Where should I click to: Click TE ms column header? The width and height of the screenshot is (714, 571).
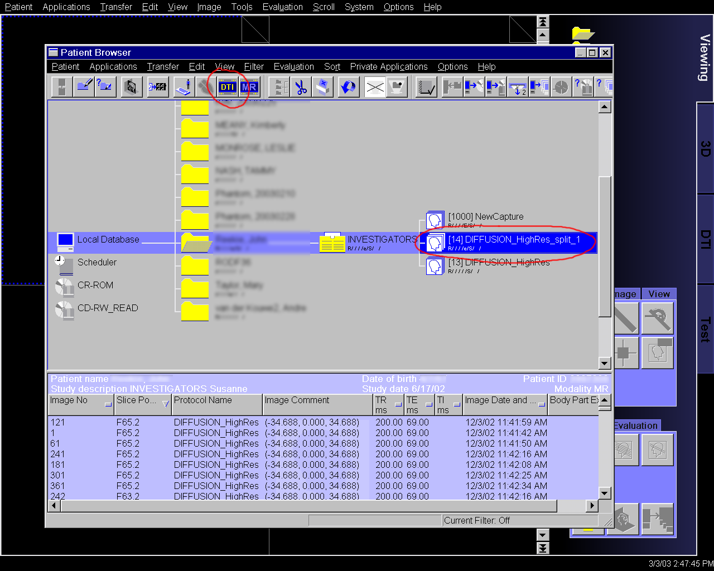click(x=419, y=404)
